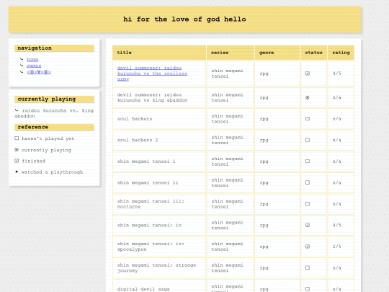Click finished checkmark in soulless army row

(x=308, y=74)
